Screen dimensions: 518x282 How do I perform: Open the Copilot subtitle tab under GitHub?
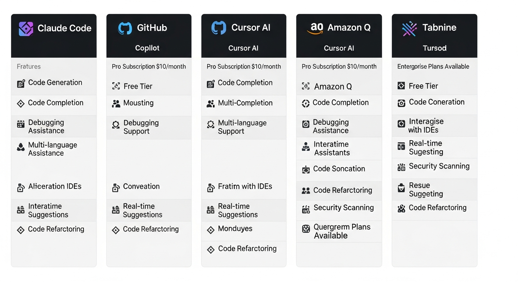147,48
